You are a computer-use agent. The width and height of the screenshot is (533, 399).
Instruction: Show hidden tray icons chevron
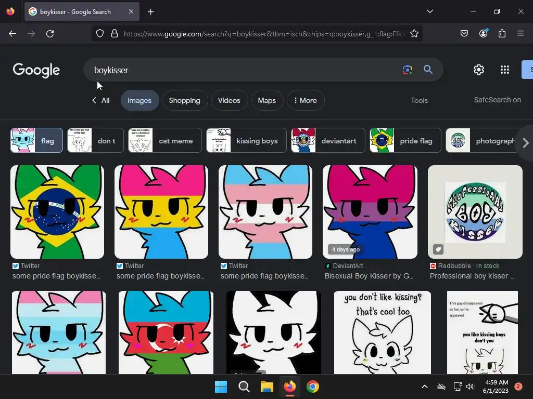point(425,387)
